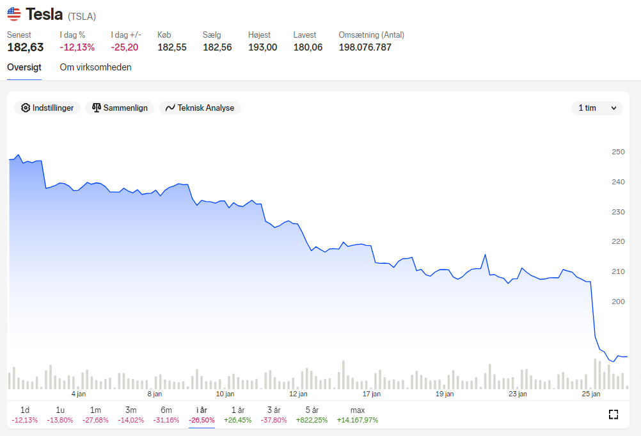
Task: Select the i år range
Action: click(x=202, y=415)
